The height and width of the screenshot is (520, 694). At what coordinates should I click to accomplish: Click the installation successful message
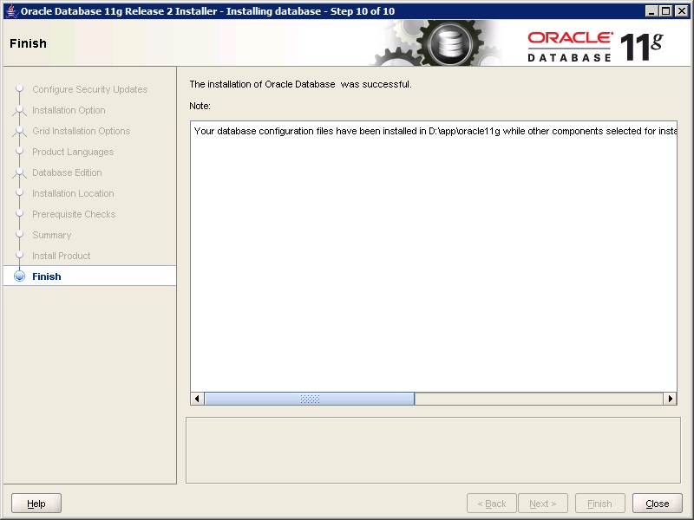click(300, 84)
